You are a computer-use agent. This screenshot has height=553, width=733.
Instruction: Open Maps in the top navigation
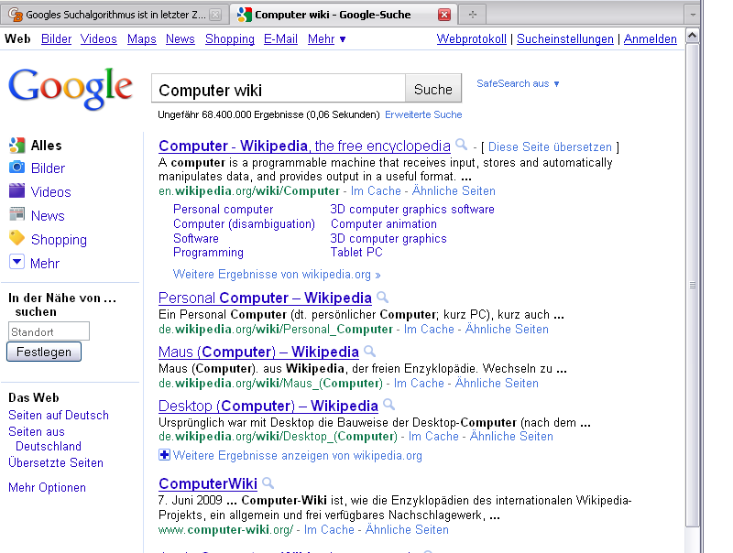point(142,39)
